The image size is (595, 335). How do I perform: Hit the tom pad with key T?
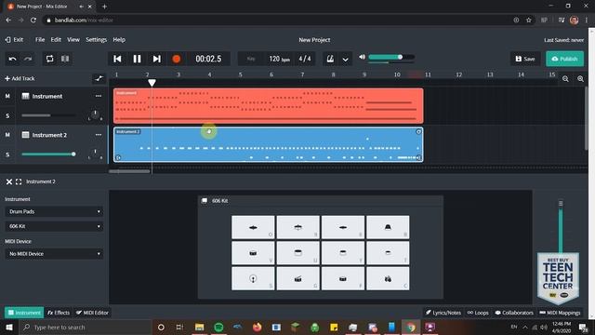388,253
